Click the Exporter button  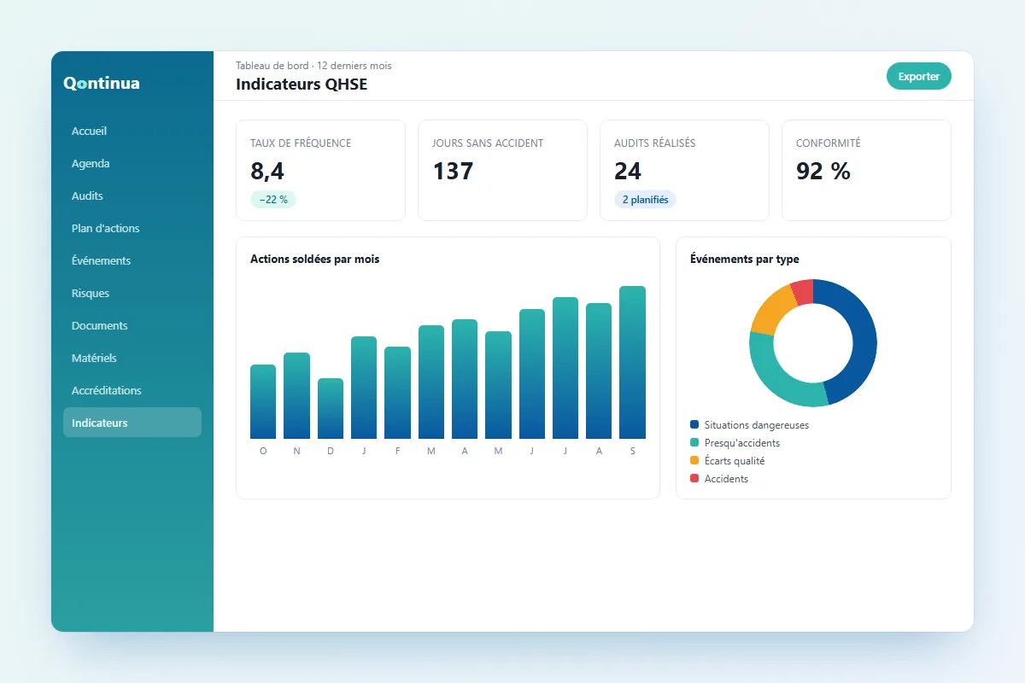point(919,76)
